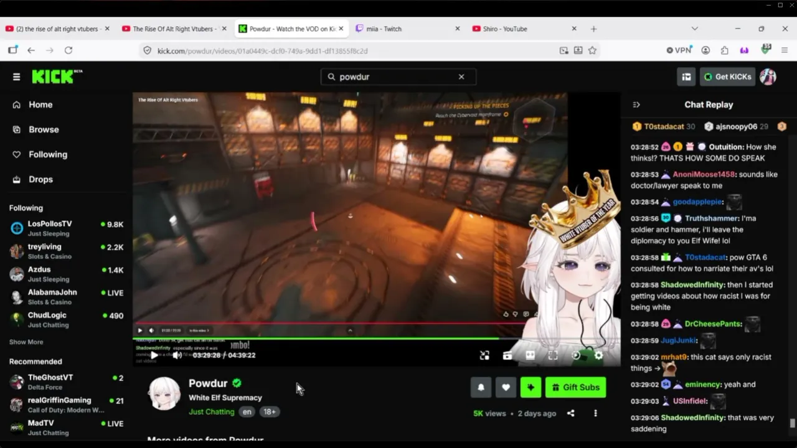Open the ChudLogic followed channel
797x448 pixels.
(66, 320)
